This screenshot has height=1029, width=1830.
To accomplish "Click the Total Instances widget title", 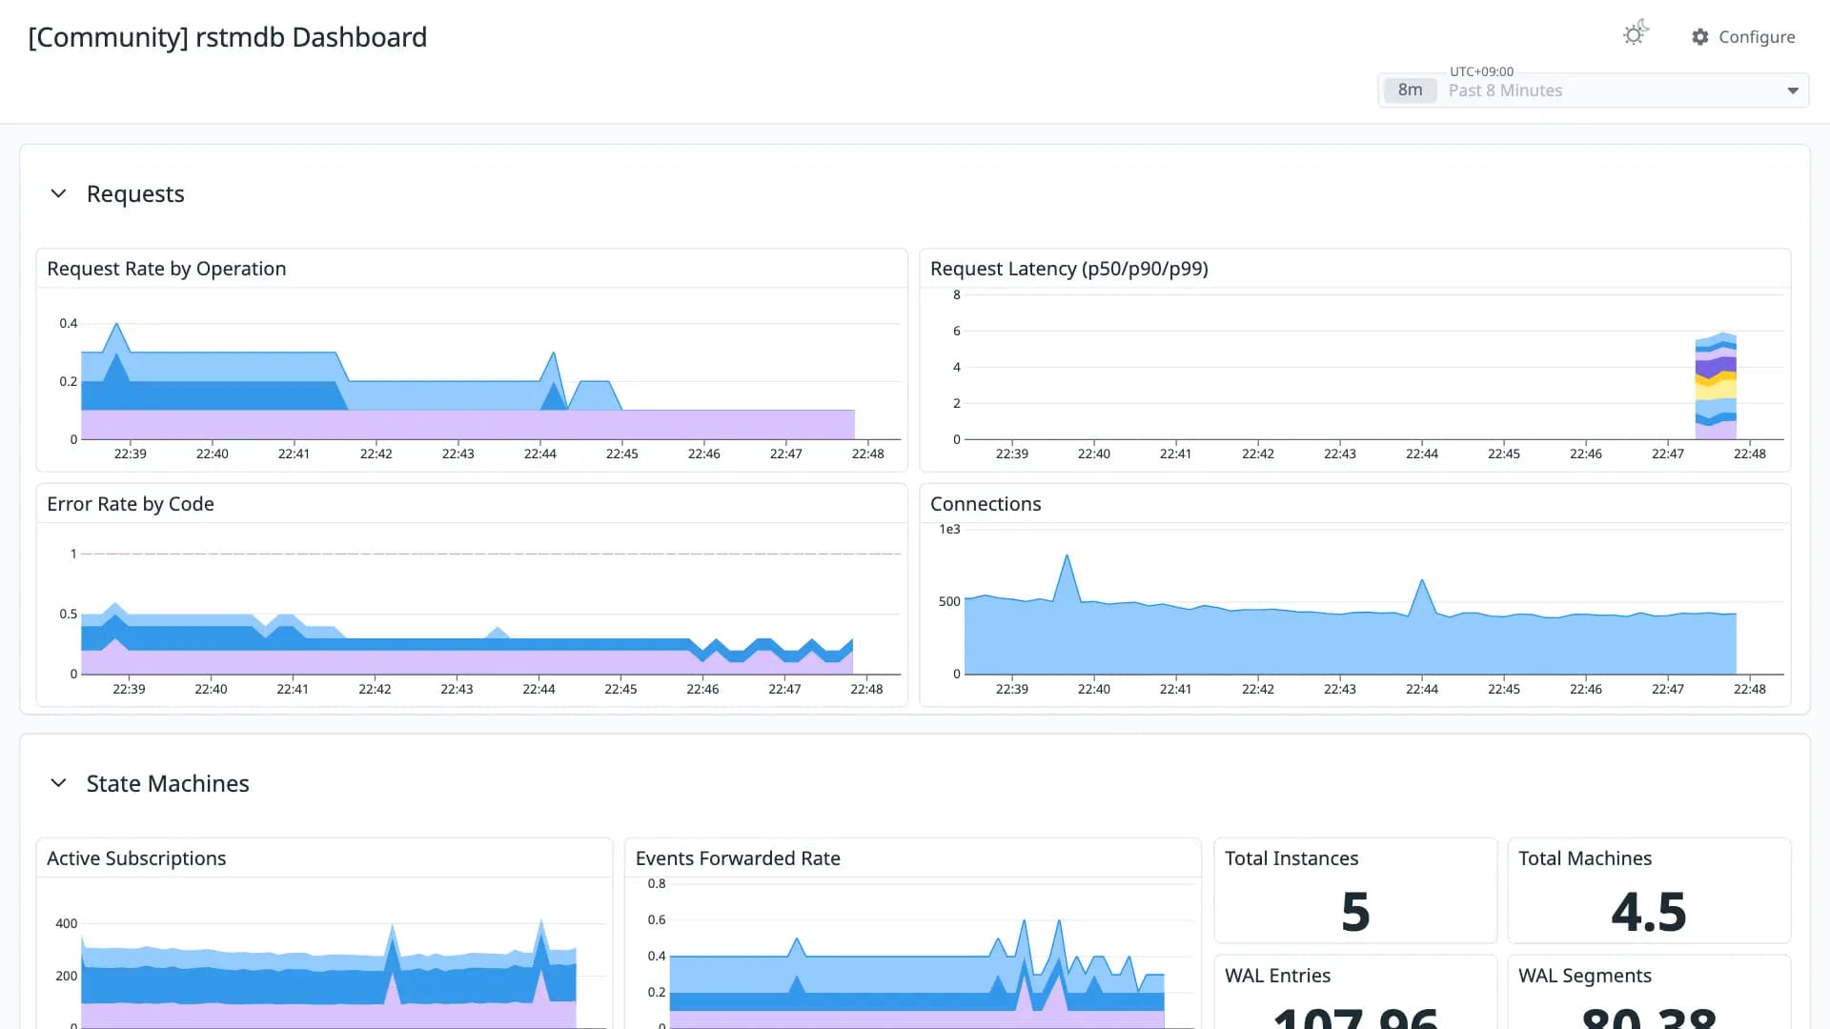I will [x=1291, y=858].
